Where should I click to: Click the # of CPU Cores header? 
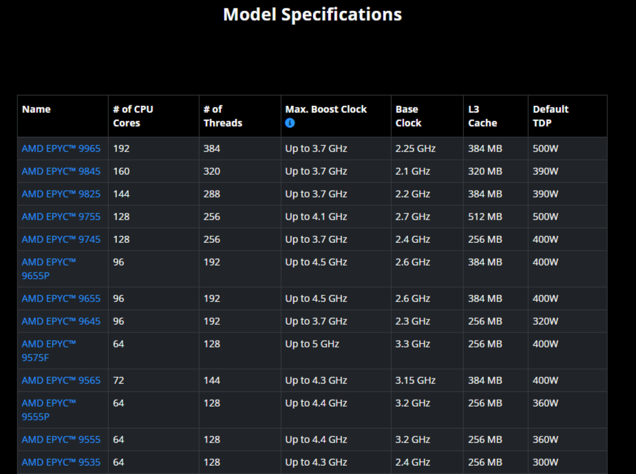pos(133,116)
